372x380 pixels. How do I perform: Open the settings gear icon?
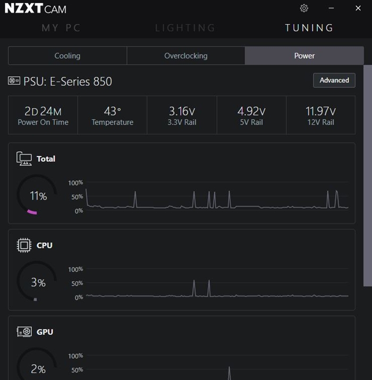(304, 8)
